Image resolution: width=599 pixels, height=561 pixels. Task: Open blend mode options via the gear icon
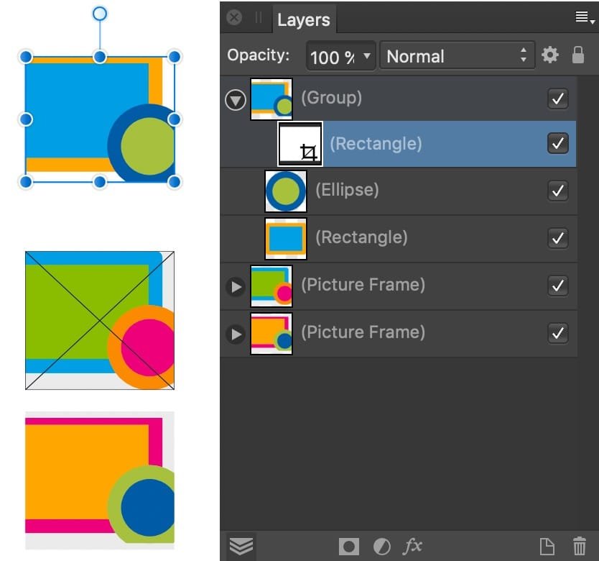click(549, 55)
